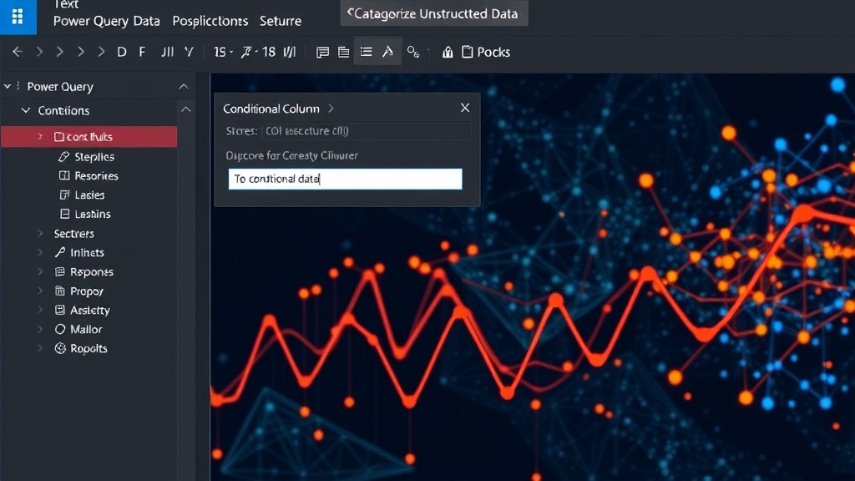
Task: Expand the Ininets node arrow
Action: pyautogui.click(x=40, y=252)
